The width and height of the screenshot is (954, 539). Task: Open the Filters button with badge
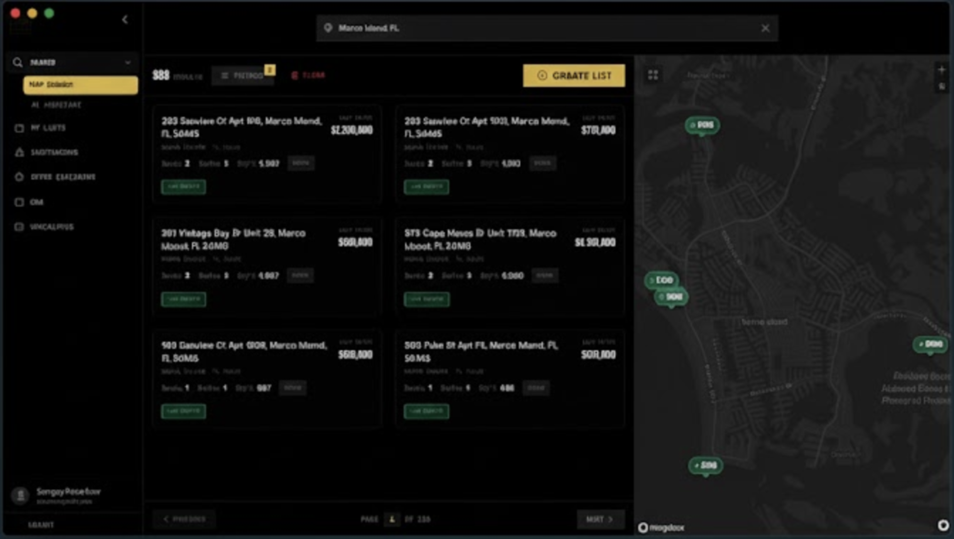243,75
